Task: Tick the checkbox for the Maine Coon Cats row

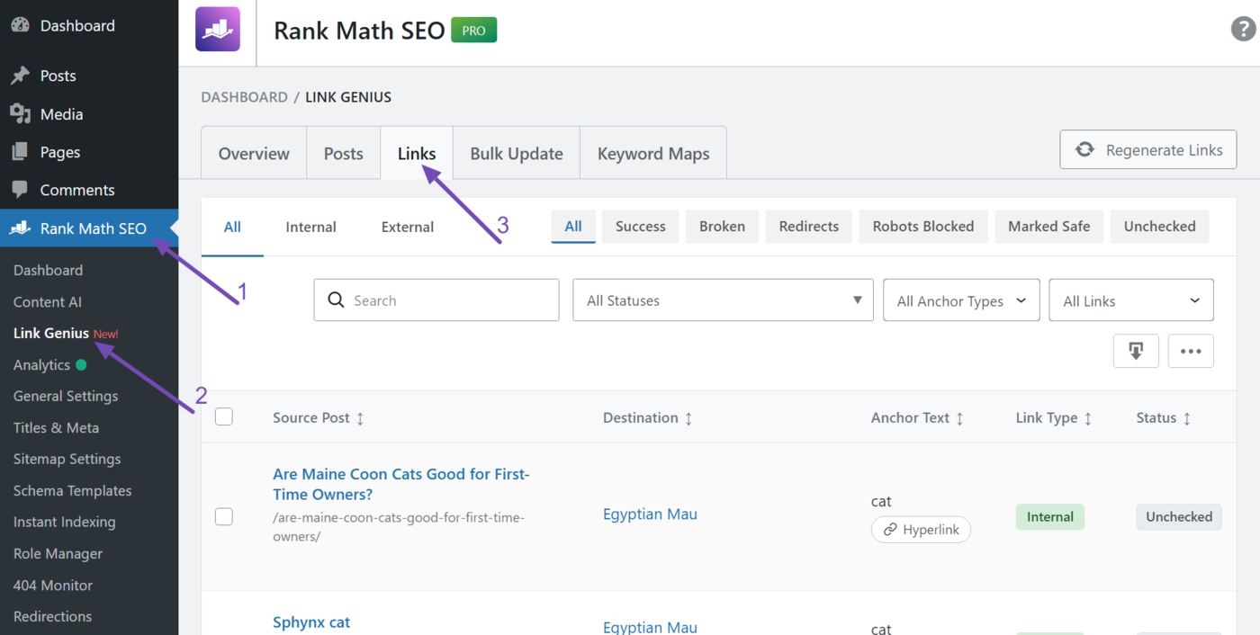Action: tap(224, 516)
